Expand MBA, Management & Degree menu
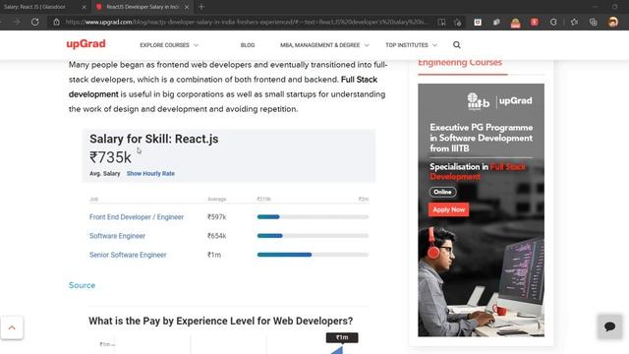This screenshot has height=354, width=629. [324, 45]
